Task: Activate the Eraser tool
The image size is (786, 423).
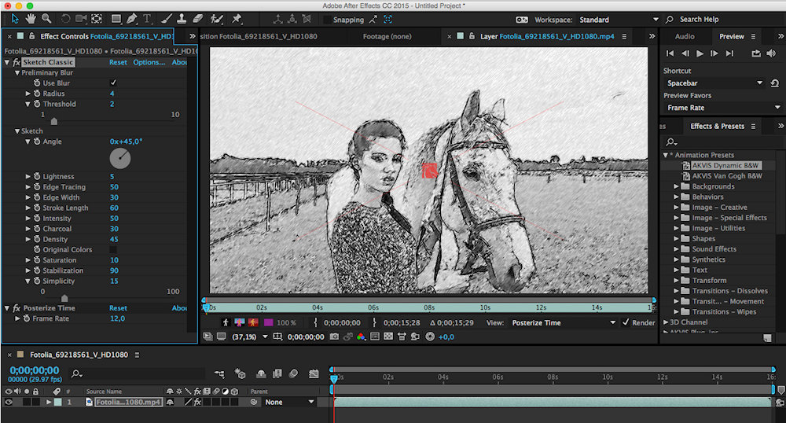Action: (x=197, y=18)
